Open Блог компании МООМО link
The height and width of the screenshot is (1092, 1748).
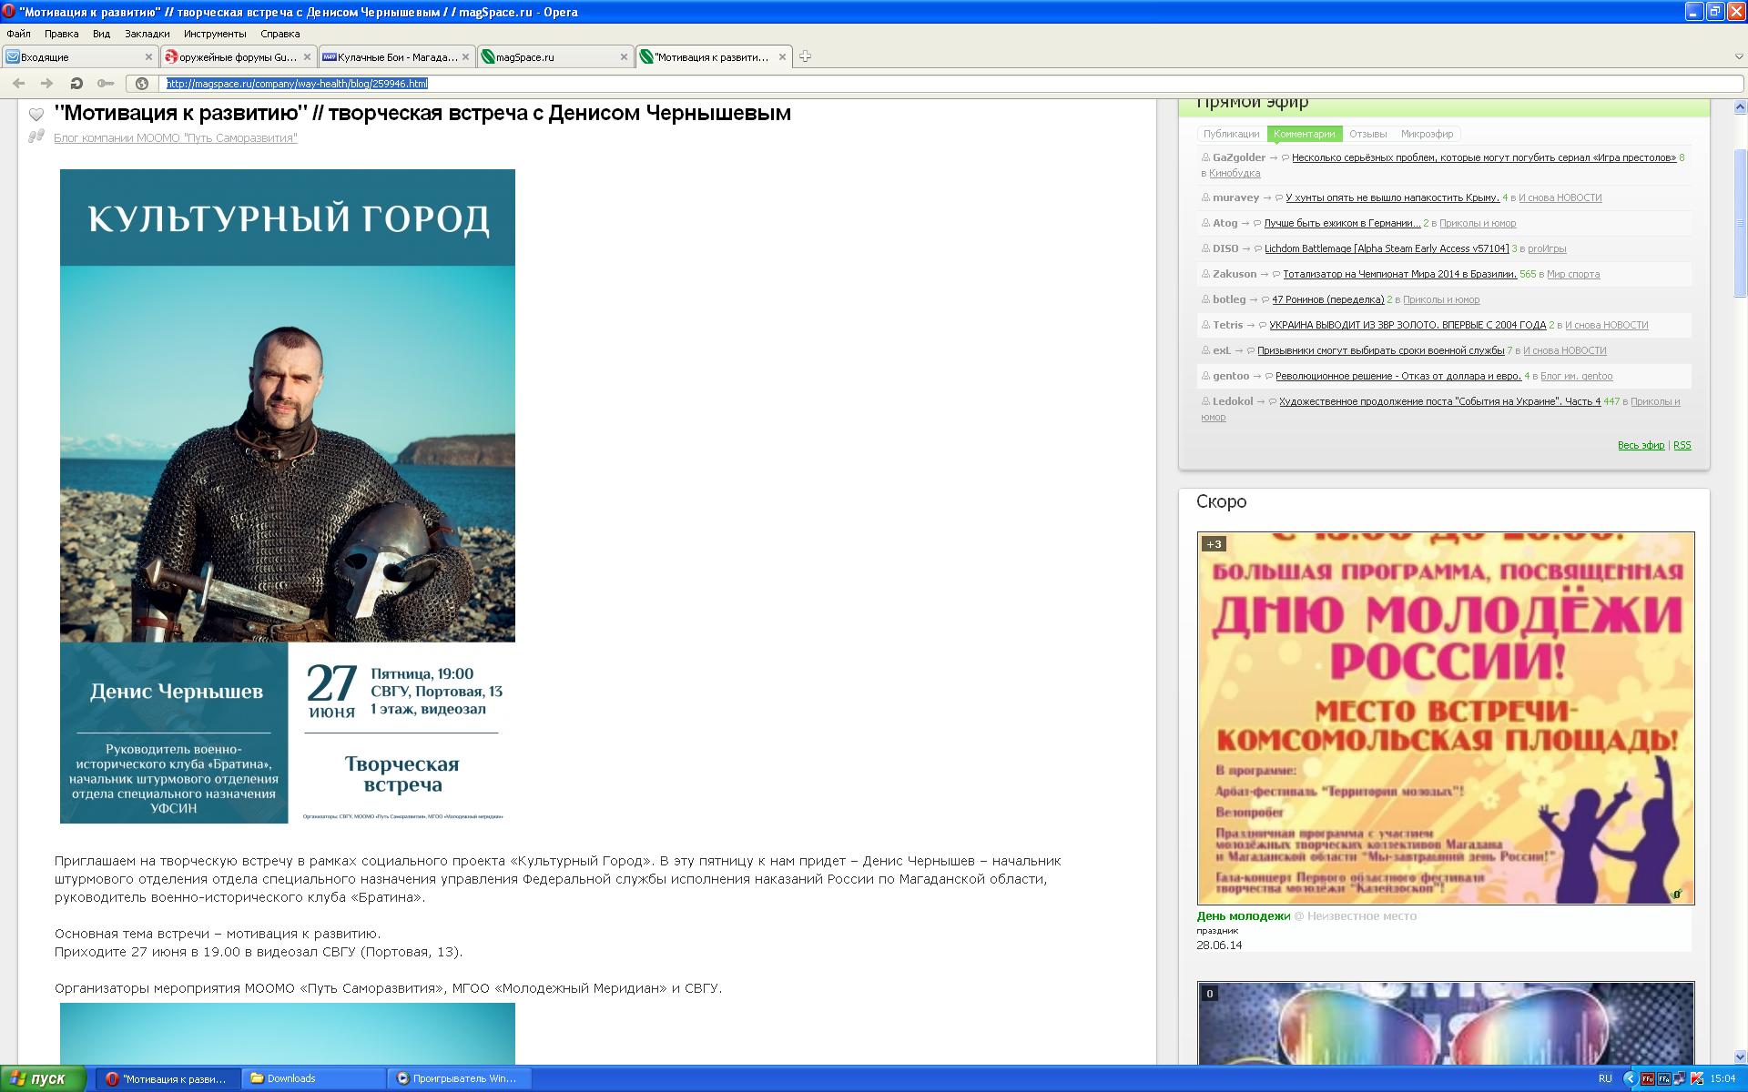point(175,138)
